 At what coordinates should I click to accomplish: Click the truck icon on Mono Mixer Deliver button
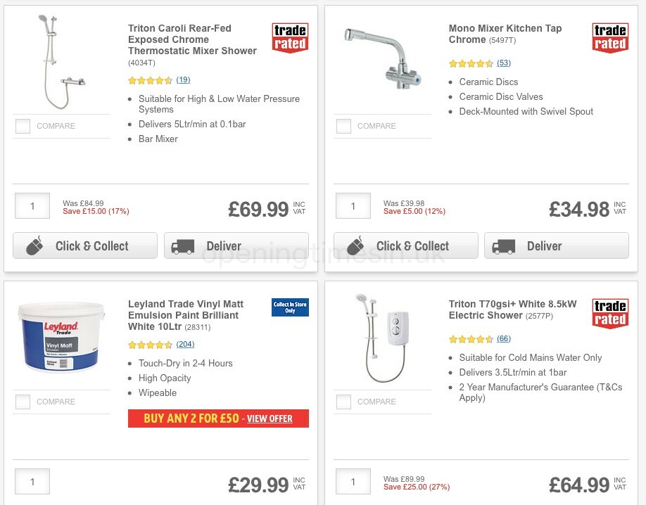(503, 245)
